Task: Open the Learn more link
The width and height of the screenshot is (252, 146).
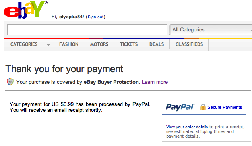Action: pos(155,82)
